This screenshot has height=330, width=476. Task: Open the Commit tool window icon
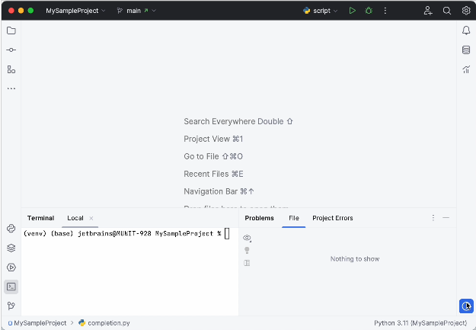pos(11,50)
